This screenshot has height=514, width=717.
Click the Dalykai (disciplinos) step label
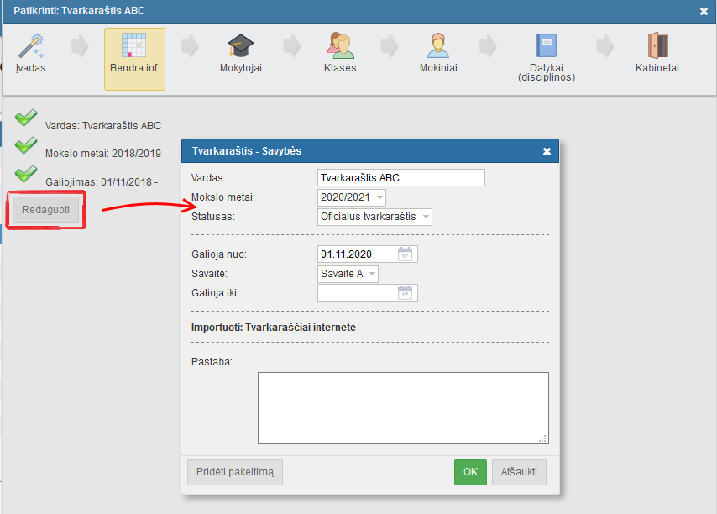547,73
